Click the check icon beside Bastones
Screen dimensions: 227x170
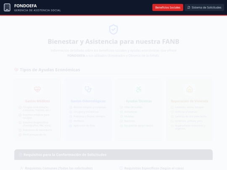tap(121, 121)
